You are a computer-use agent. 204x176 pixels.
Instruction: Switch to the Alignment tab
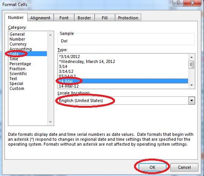point(40,18)
